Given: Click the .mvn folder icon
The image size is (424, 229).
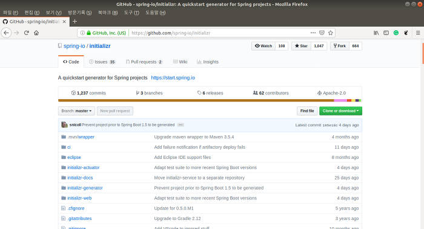Looking at the screenshot, I should click(x=64, y=137).
